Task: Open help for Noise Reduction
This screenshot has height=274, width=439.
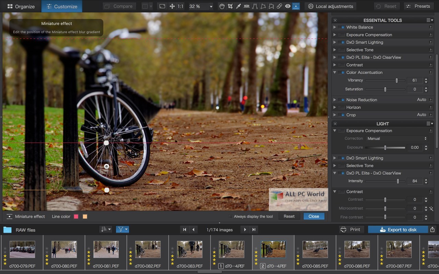Action: pyautogui.click(x=430, y=100)
